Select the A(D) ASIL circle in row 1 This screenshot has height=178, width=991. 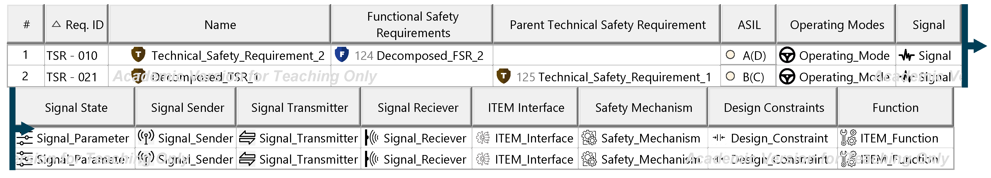coord(730,55)
